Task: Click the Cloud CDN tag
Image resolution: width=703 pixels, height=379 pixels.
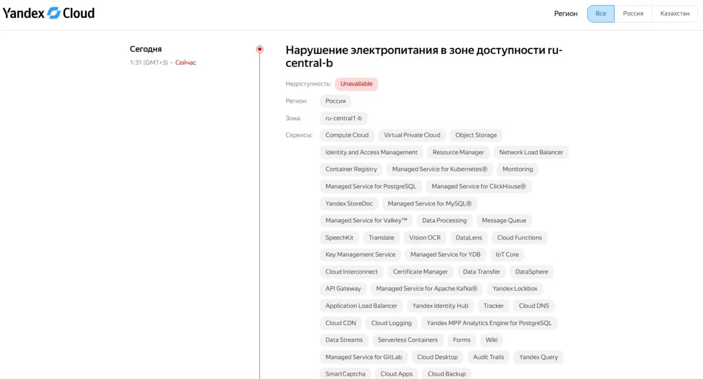Action: click(341, 322)
